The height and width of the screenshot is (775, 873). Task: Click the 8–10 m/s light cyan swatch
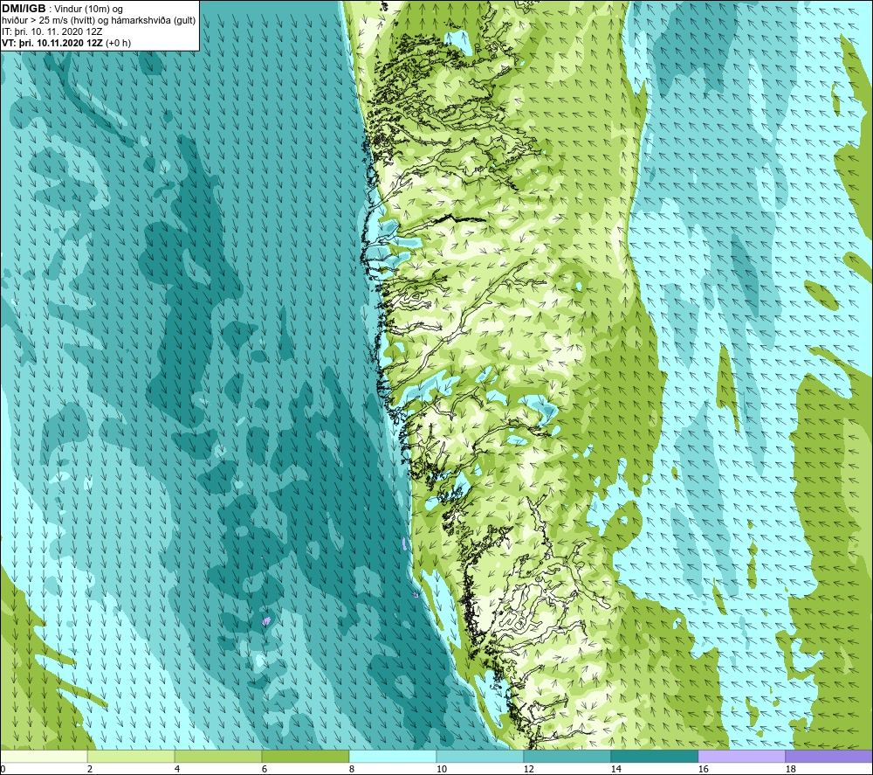point(393,756)
